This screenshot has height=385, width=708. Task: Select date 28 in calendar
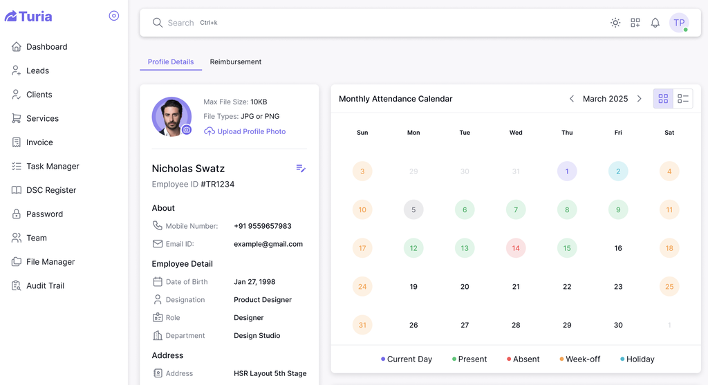[x=516, y=324]
